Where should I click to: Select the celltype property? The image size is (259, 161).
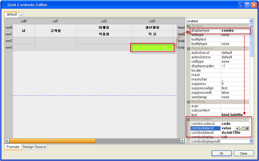pyautogui.click(x=220, y=62)
